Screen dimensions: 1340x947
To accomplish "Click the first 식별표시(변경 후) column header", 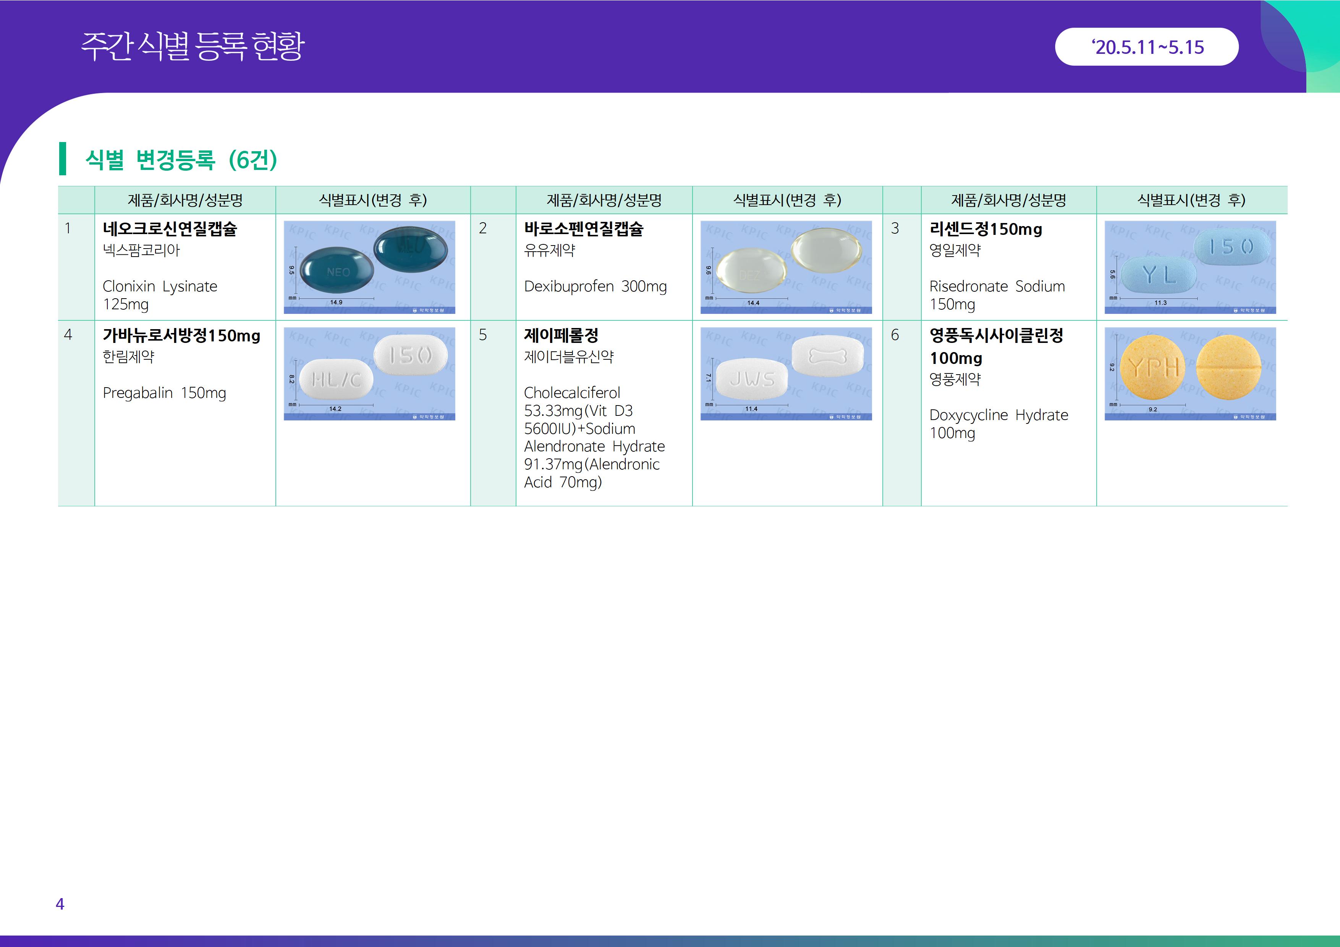I will point(372,200).
